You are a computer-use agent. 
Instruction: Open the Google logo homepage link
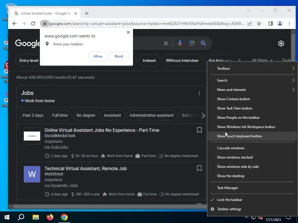point(28,44)
